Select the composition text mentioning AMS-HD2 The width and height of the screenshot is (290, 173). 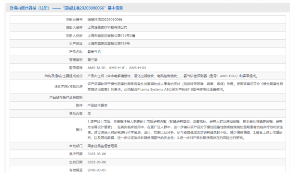(x=173, y=76)
